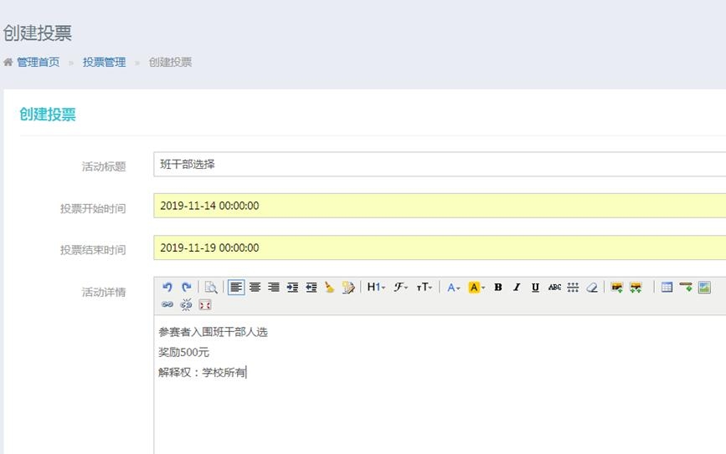The width and height of the screenshot is (726, 454).
Task: Toggle fullscreen editor mode
Action: click(205, 304)
